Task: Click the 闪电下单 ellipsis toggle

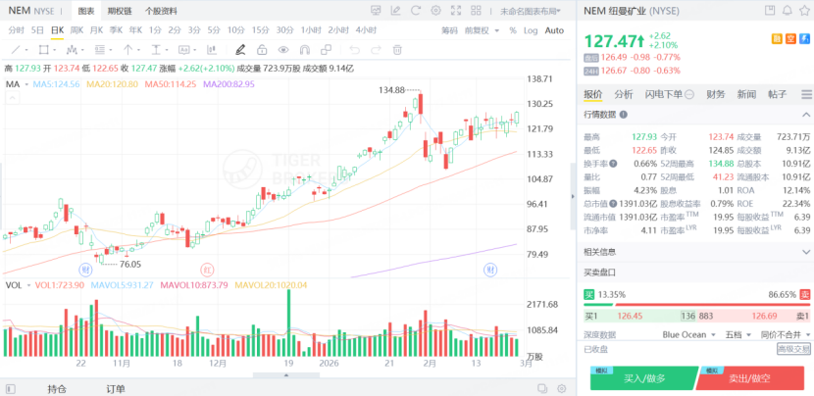Action: click(x=689, y=94)
